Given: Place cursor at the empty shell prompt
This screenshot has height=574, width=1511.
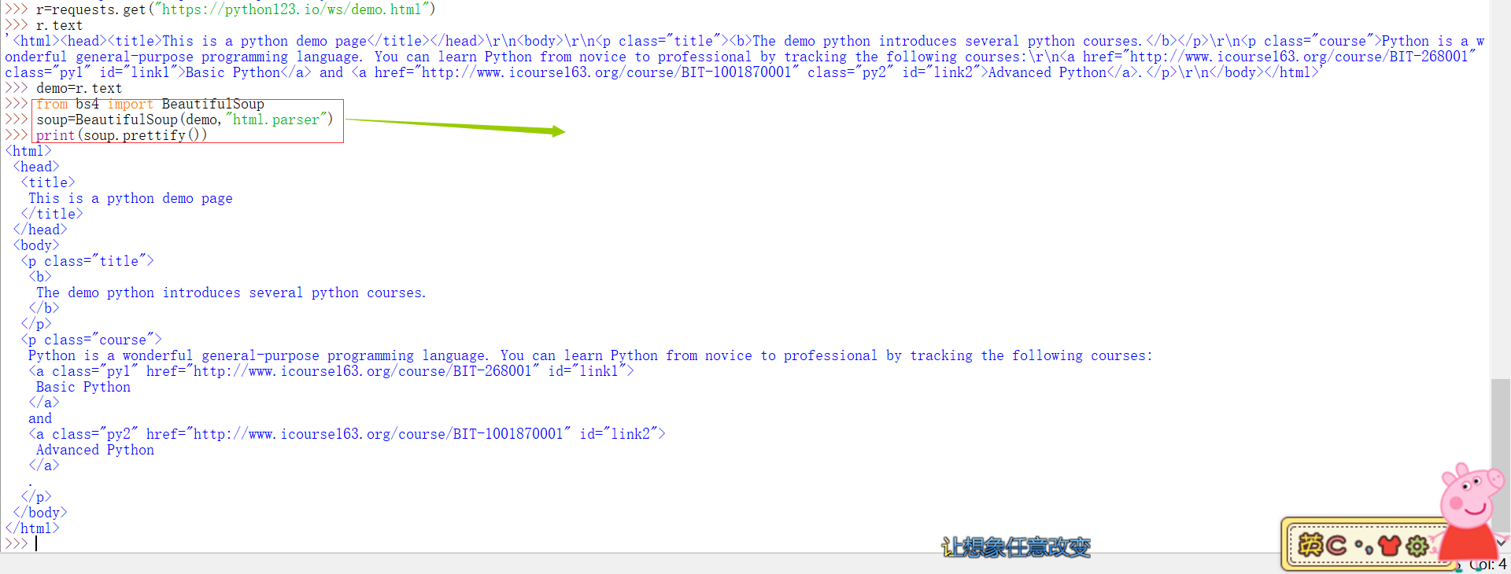Looking at the screenshot, I should [x=37, y=543].
